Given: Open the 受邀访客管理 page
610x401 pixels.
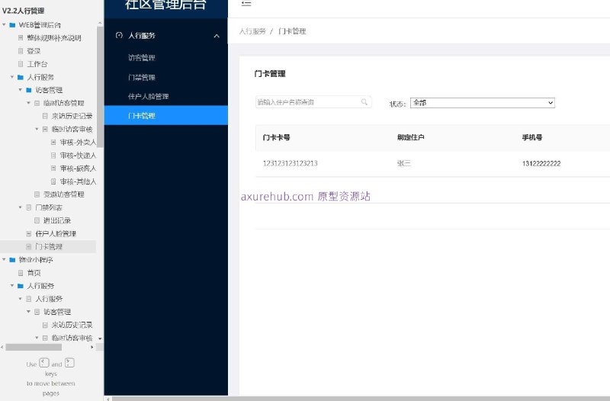Looking at the screenshot, I should 64,194.
